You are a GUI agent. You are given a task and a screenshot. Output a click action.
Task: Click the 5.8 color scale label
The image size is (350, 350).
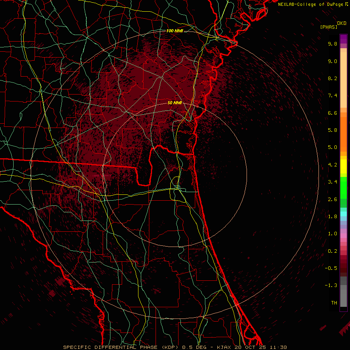click(x=332, y=130)
